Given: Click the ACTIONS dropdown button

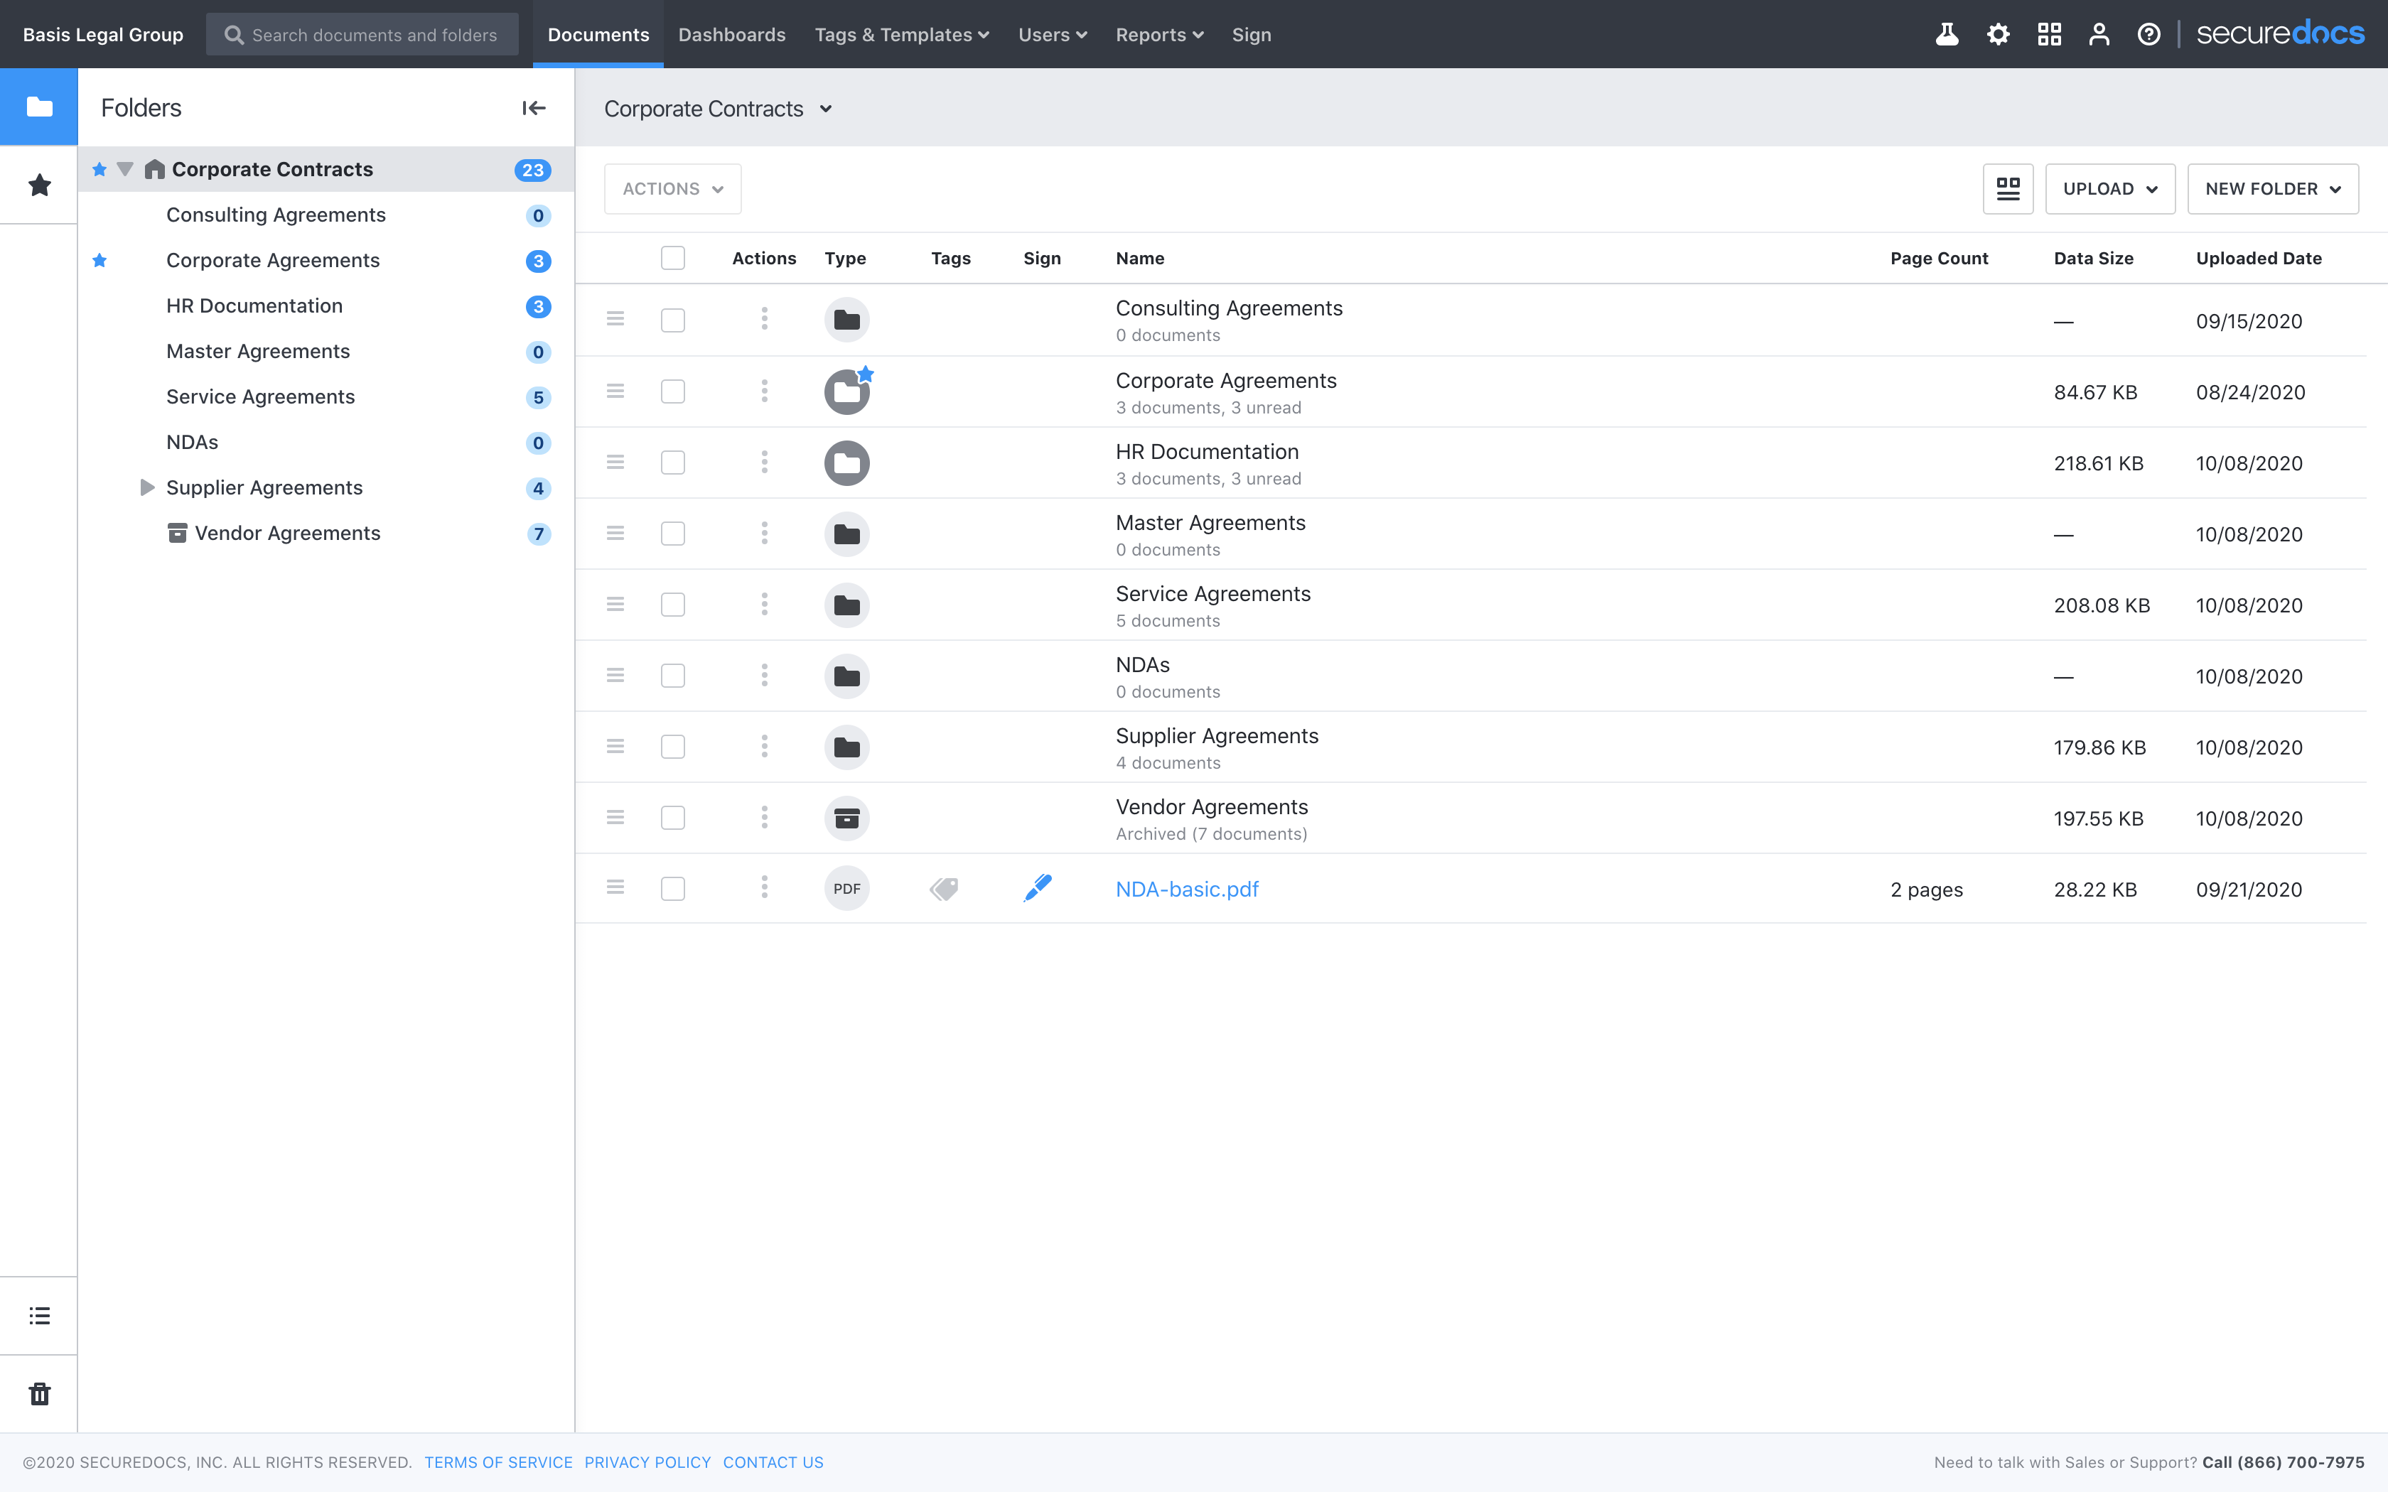Looking at the screenshot, I should pyautogui.click(x=672, y=188).
